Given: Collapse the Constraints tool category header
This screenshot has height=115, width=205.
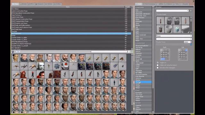Looking at the screenshot, I should [x=143, y=7].
